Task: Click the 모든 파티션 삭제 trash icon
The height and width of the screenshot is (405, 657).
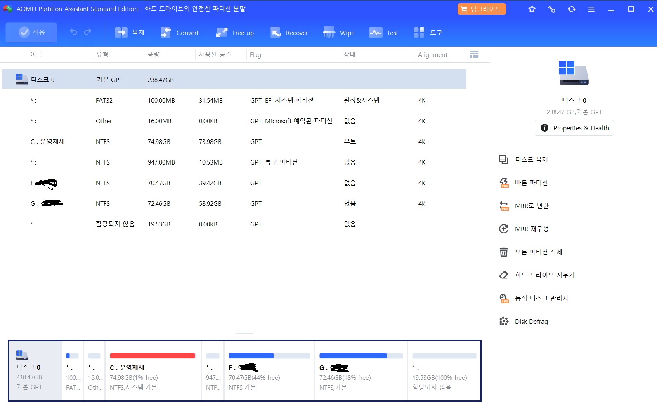Action: [x=503, y=252]
